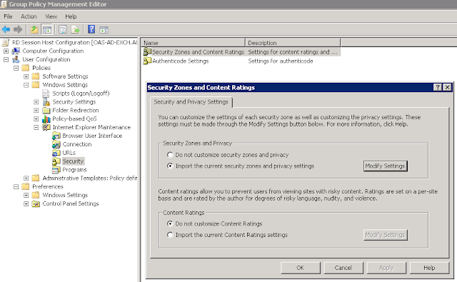Expand the Folder Redirection node
Image resolution: width=457 pixels, height=282 pixels.
(36, 111)
